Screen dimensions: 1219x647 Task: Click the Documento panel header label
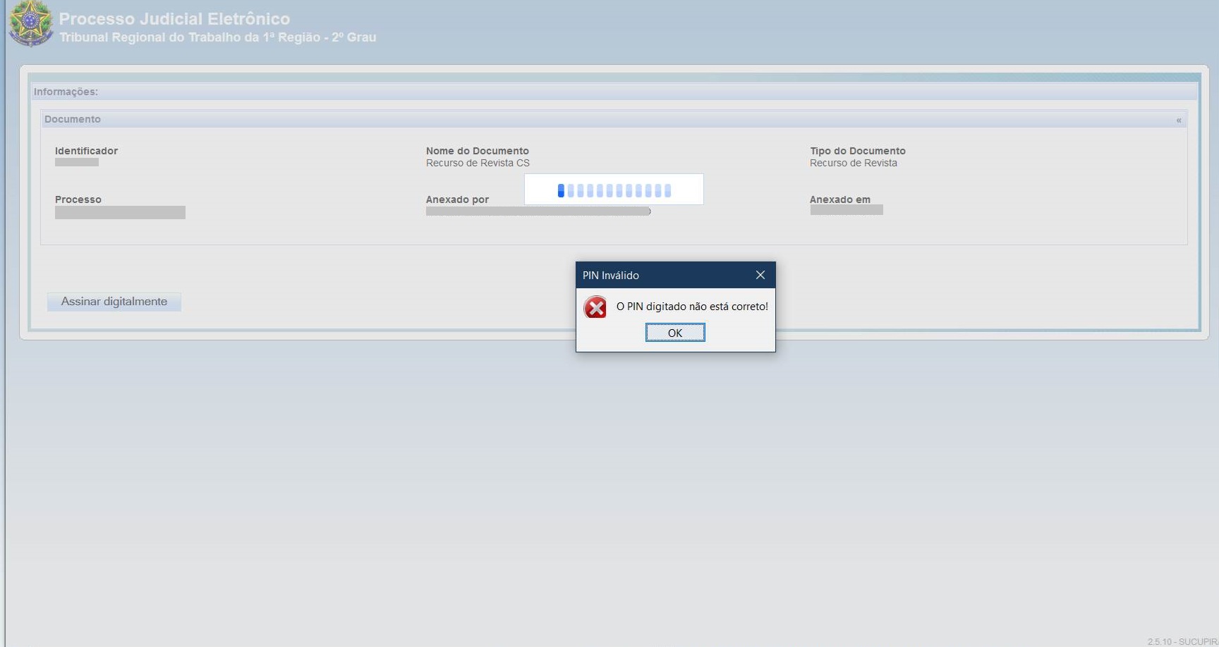click(73, 119)
